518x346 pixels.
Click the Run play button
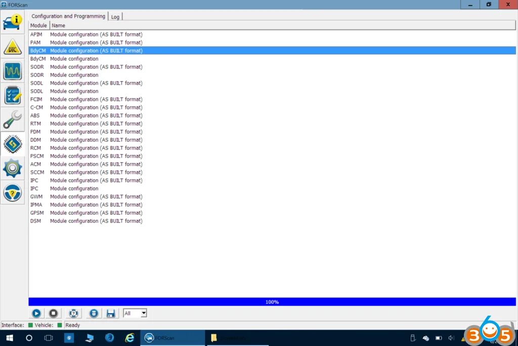[36, 313]
